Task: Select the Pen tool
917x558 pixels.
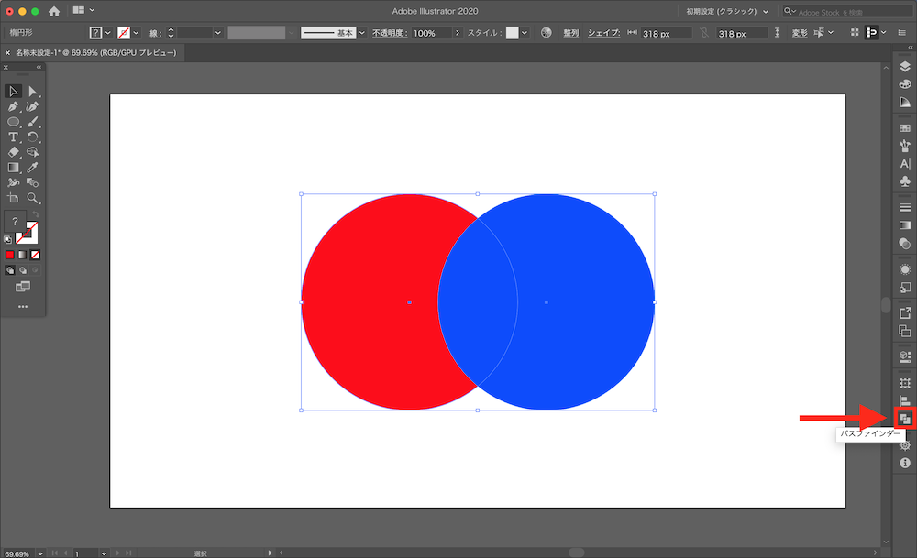Action: [13, 106]
